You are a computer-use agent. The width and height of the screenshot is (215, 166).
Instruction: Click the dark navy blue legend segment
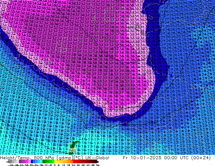32,161
